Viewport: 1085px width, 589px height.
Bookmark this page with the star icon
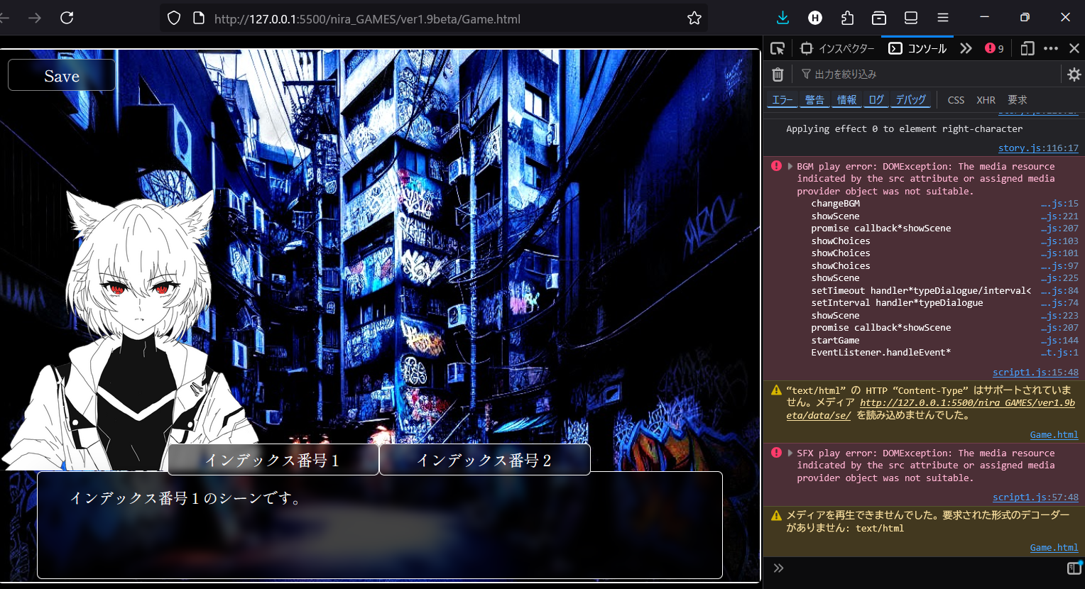point(694,18)
